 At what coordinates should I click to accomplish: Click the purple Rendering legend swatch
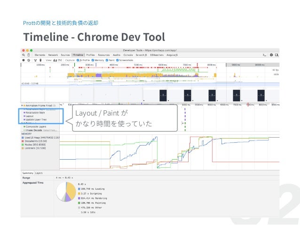click(x=79, y=198)
